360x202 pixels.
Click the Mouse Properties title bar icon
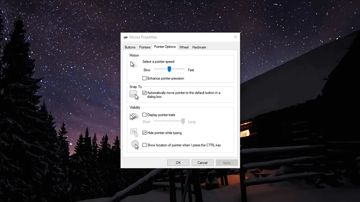[x=125, y=37]
